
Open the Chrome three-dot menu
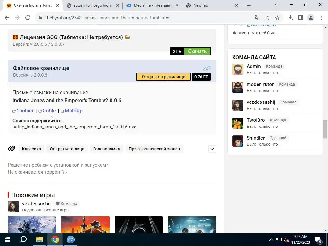321,18
